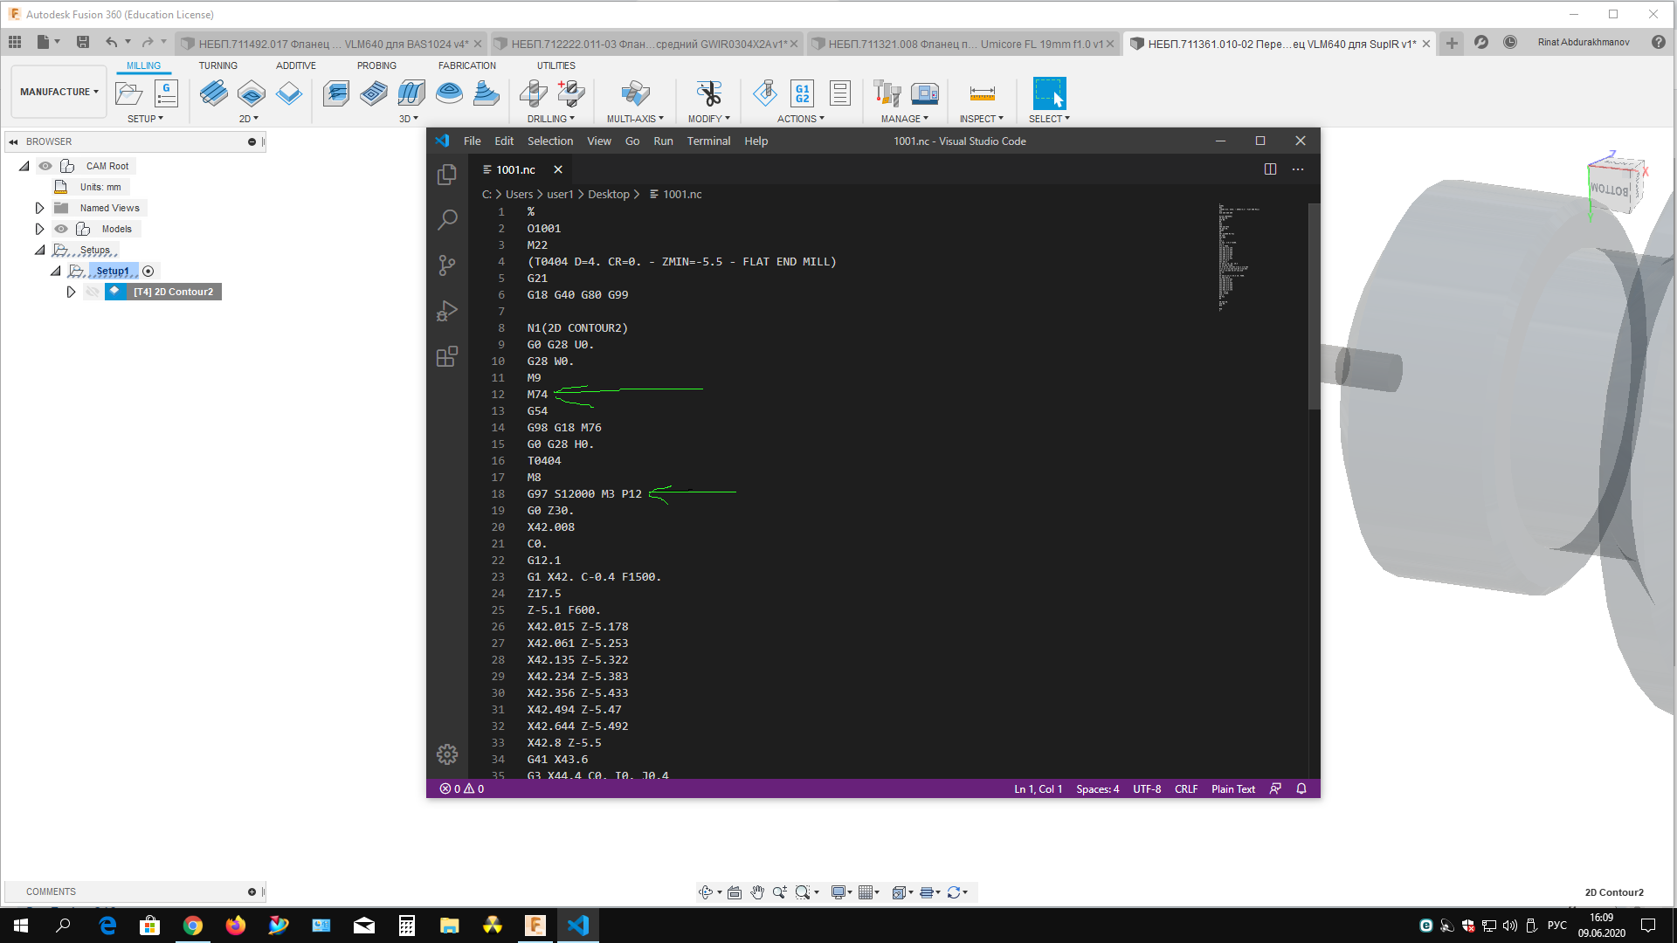Expand the 2D Contour2 operation node
This screenshot has width=1677, height=943.
click(x=71, y=292)
